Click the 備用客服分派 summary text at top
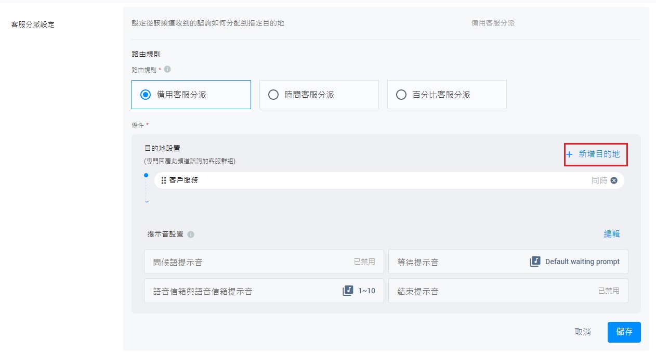Viewport: 656px width, 352px height. (493, 23)
